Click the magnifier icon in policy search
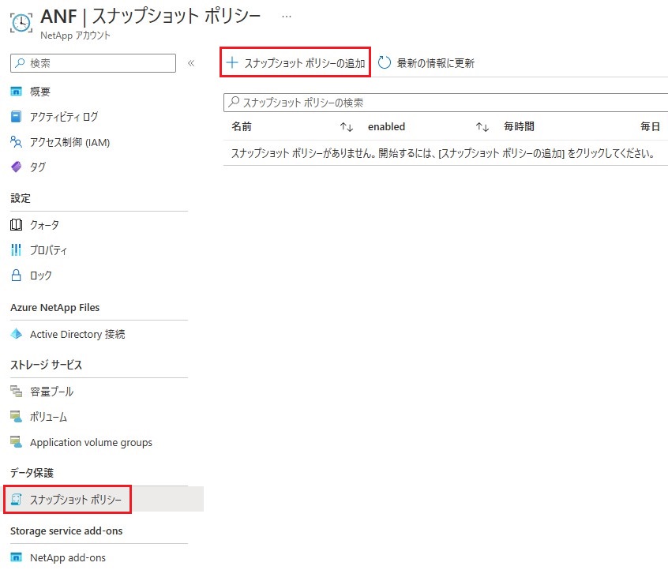The width and height of the screenshot is (668, 570). tap(234, 103)
